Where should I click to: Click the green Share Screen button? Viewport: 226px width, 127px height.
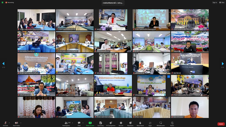90,124
